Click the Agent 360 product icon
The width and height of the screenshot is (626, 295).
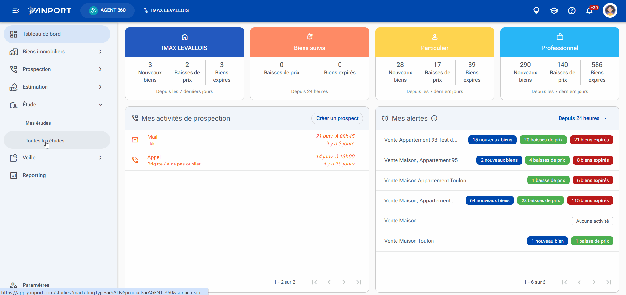[93, 10]
